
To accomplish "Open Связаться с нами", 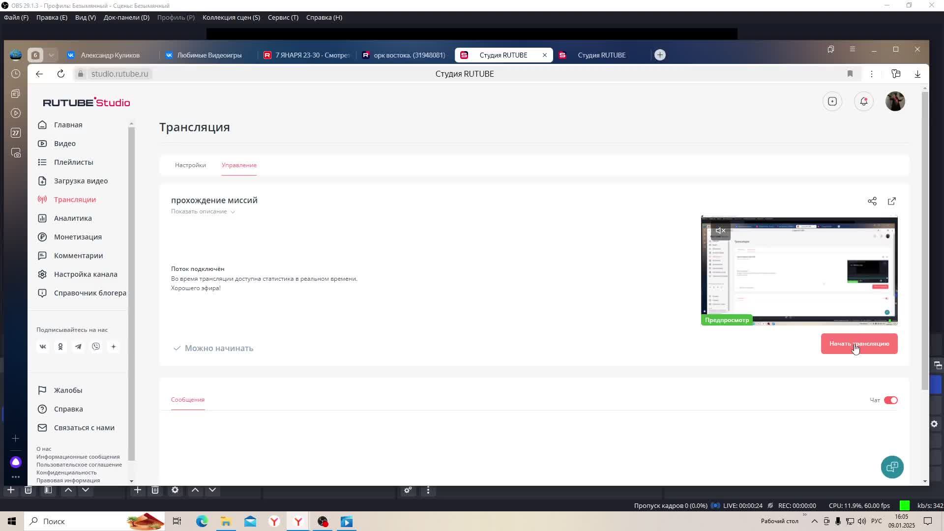I will click(76, 428).
